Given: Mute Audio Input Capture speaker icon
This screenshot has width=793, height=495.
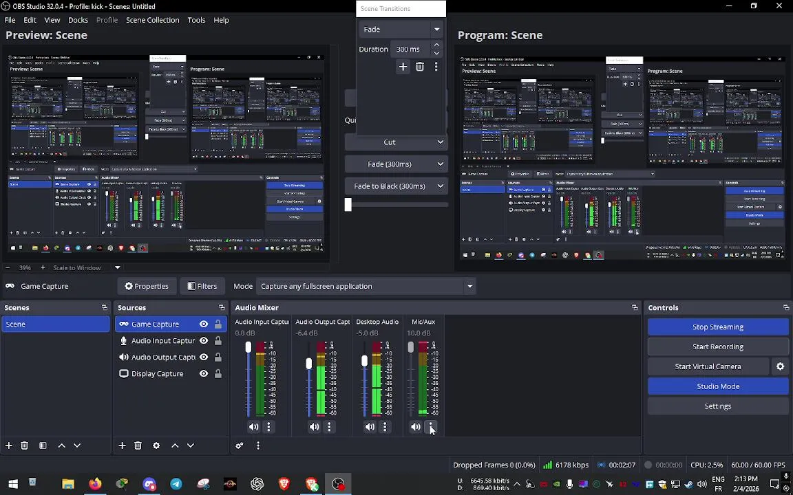Looking at the screenshot, I should (x=254, y=427).
